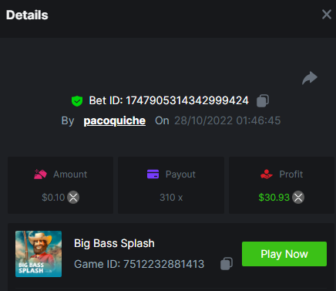Click the red Profit hand icon

pos(267,174)
